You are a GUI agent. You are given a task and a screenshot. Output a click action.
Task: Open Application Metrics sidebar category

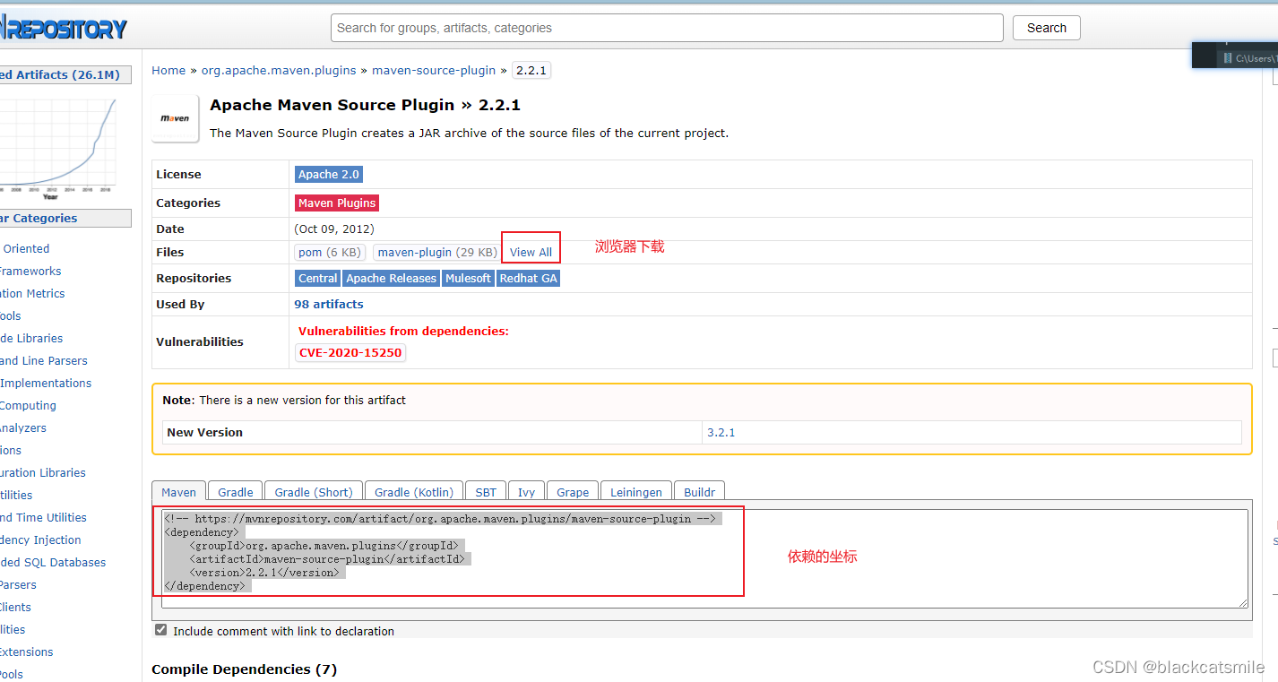tap(32, 293)
